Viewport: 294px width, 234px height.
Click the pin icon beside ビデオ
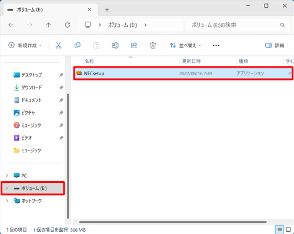[x=61, y=138]
